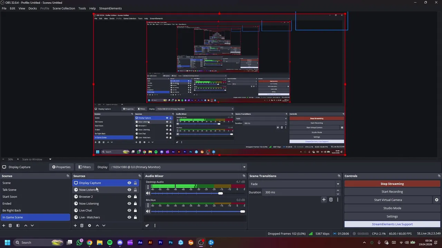Increase transition duration with up arrow

338,190
